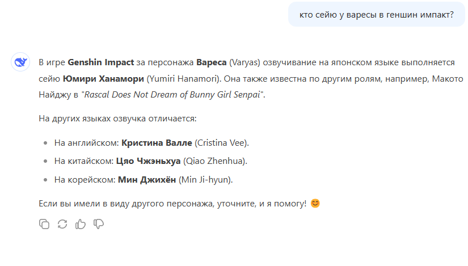
Task: Click the bold name Кристина Валле
Action: (157, 143)
